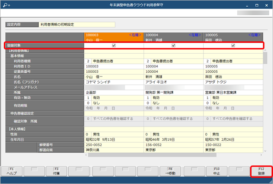Click the magnifier plus icon in title bar
This screenshot has width=273, height=184.
(x=6, y=5)
